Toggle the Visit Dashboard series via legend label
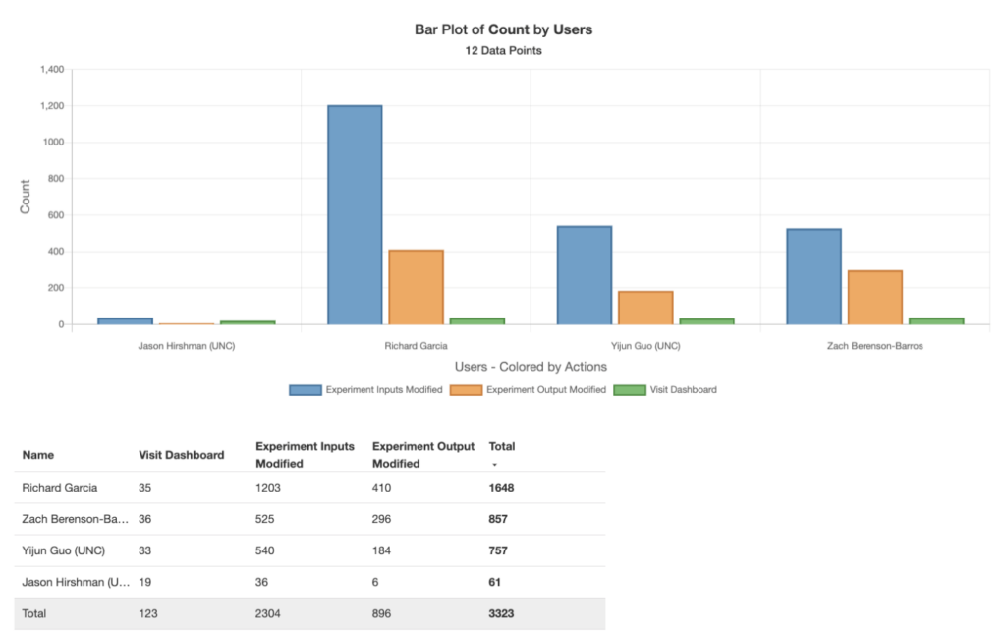The width and height of the screenshot is (1006, 637). 683,390
